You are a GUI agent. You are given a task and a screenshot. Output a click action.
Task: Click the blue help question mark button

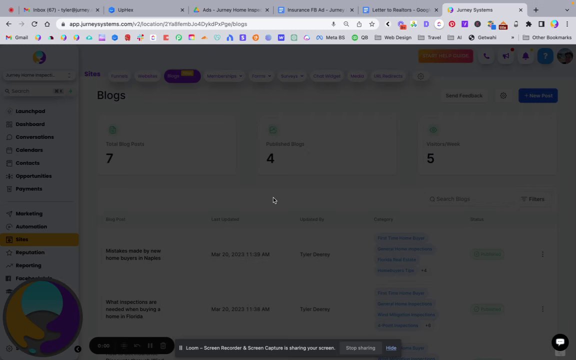545,56
